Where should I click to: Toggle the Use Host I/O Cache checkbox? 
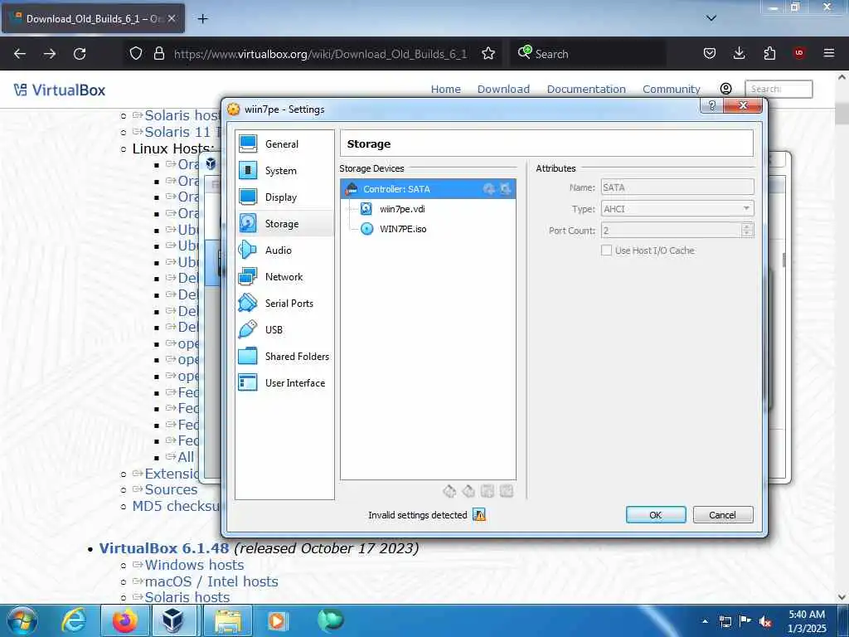pos(606,250)
